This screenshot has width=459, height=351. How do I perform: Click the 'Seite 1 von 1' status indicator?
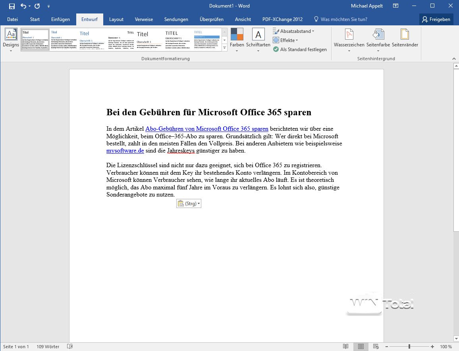click(16, 347)
